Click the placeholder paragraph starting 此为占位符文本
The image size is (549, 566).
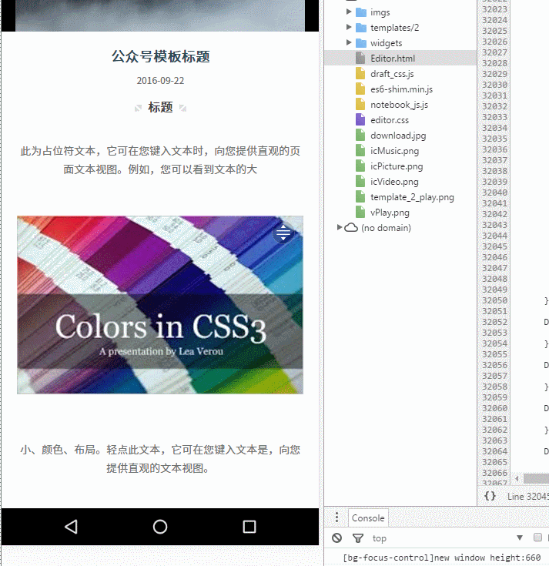point(160,160)
